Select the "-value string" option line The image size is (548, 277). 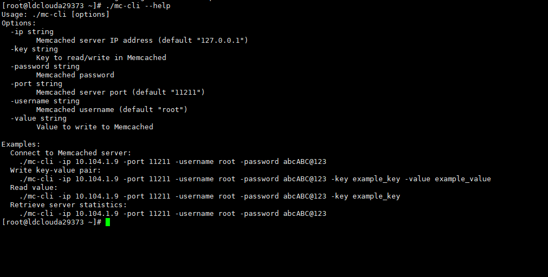[x=38, y=118]
